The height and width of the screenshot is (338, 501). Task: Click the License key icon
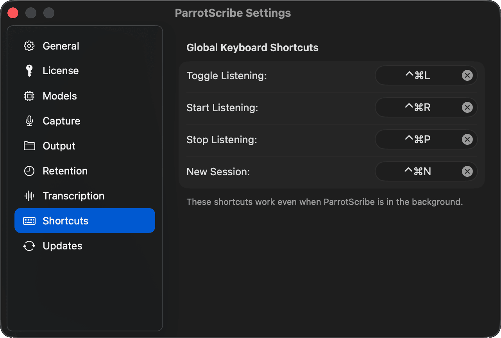29,71
